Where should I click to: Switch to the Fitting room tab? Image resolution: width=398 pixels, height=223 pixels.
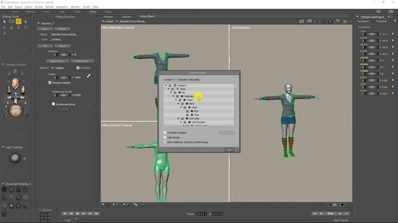pos(93,12)
